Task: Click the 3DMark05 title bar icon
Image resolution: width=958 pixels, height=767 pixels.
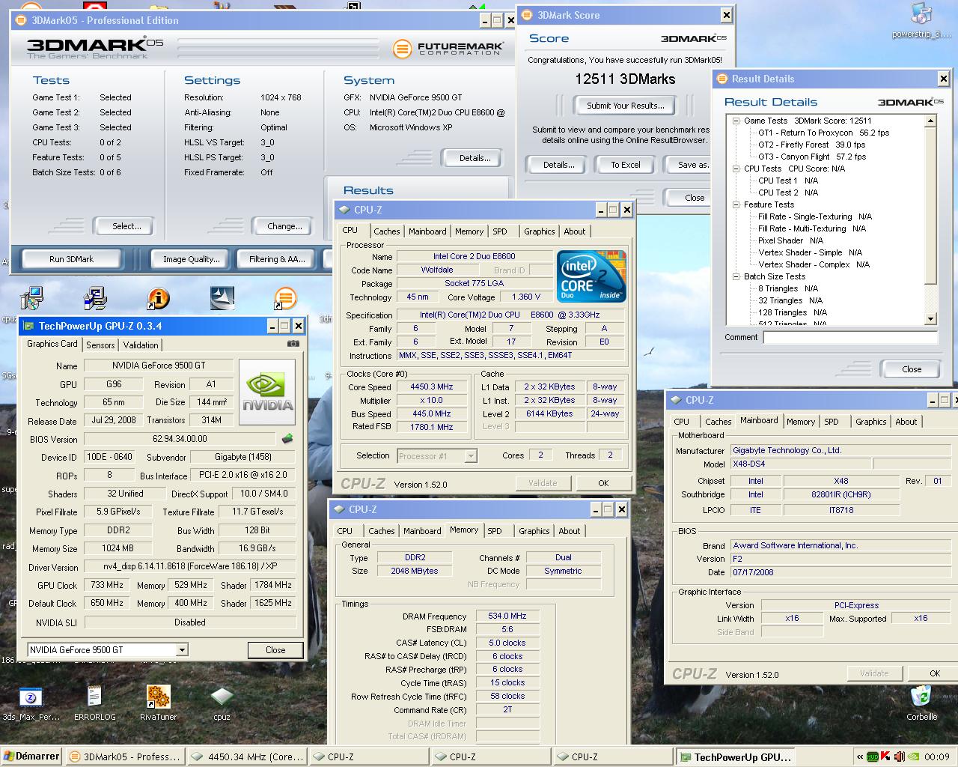Action: pos(20,20)
